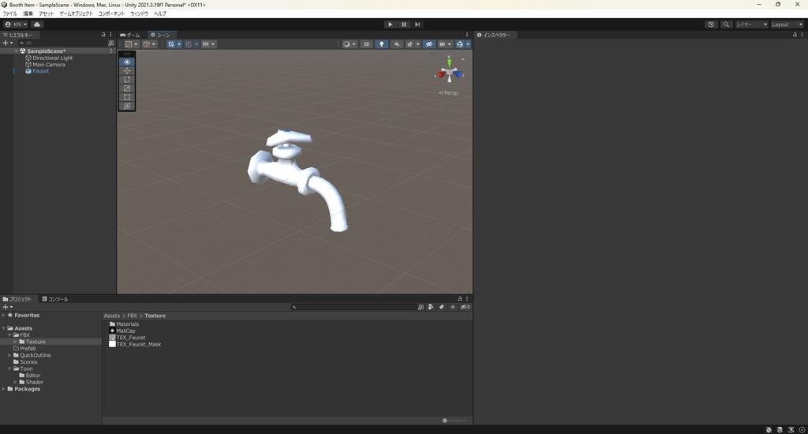Toggle grid snapping button in scene toolbar

coord(188,44)
